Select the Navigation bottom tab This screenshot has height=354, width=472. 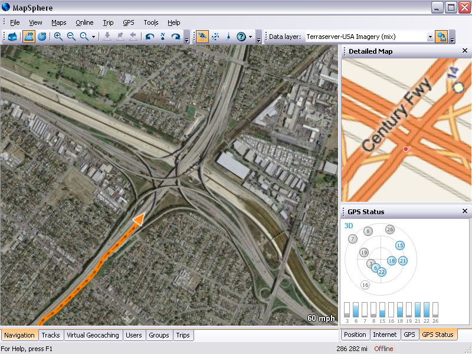point(19,335)
